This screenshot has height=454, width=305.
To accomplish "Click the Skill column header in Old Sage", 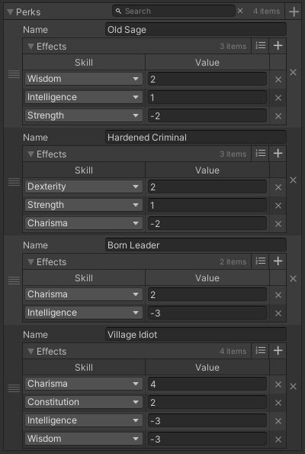I will pos(84,62).
